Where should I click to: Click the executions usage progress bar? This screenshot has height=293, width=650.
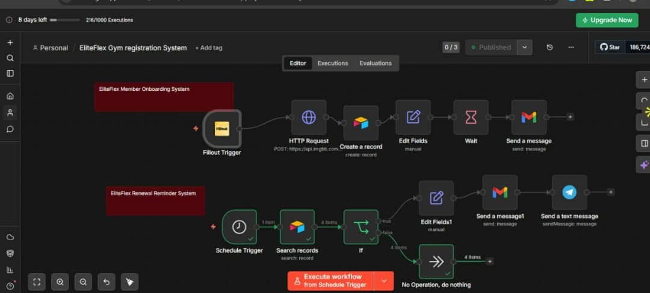[64, 20]
